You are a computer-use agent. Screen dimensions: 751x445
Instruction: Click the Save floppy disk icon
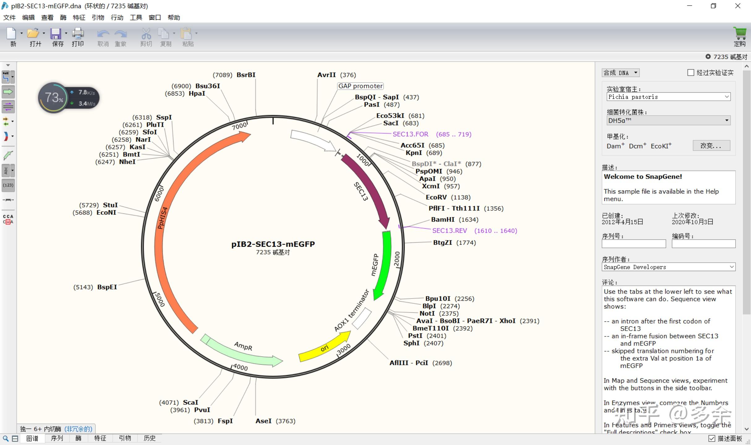(x=56, y=34)
